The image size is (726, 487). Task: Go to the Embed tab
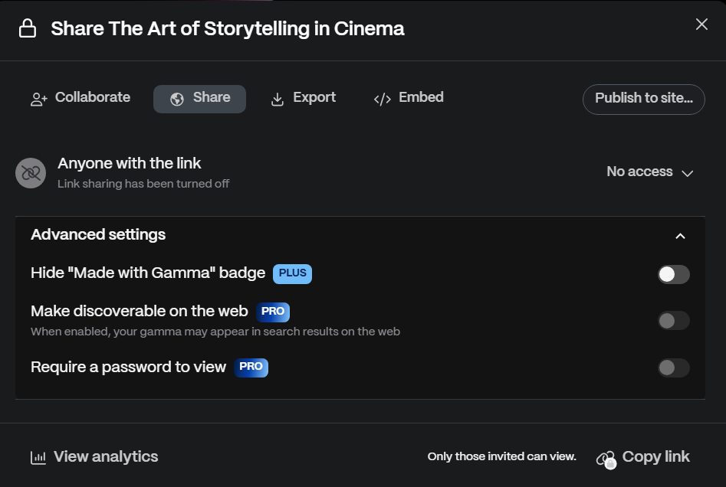click(409, 98)
